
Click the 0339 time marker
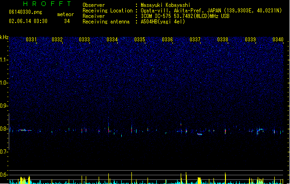pos(250,40)
